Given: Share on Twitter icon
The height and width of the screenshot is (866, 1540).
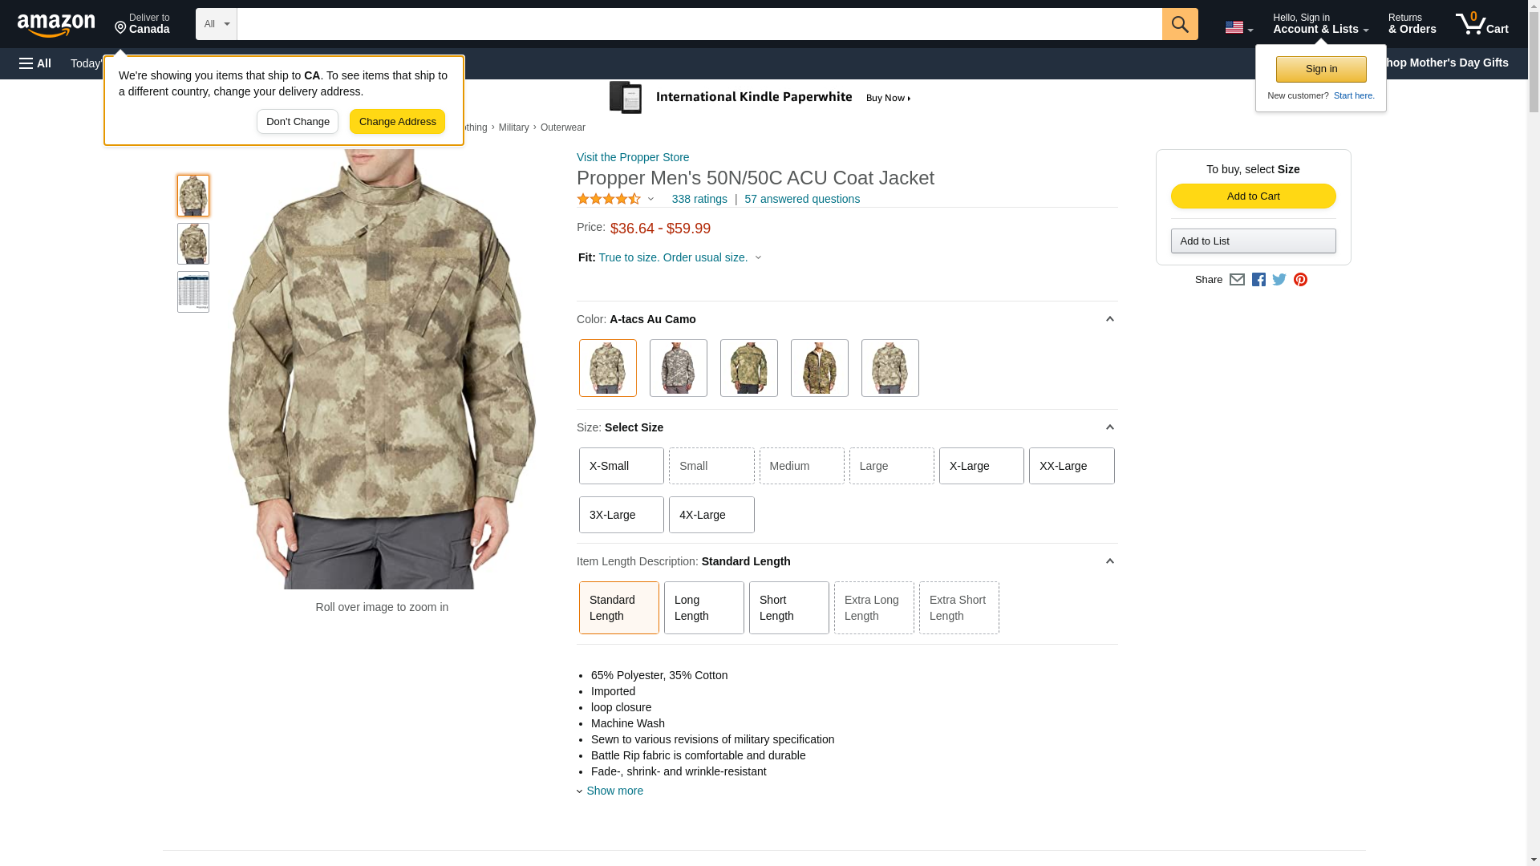Looking at the screenshot, I should click(x=1279, y=280).
